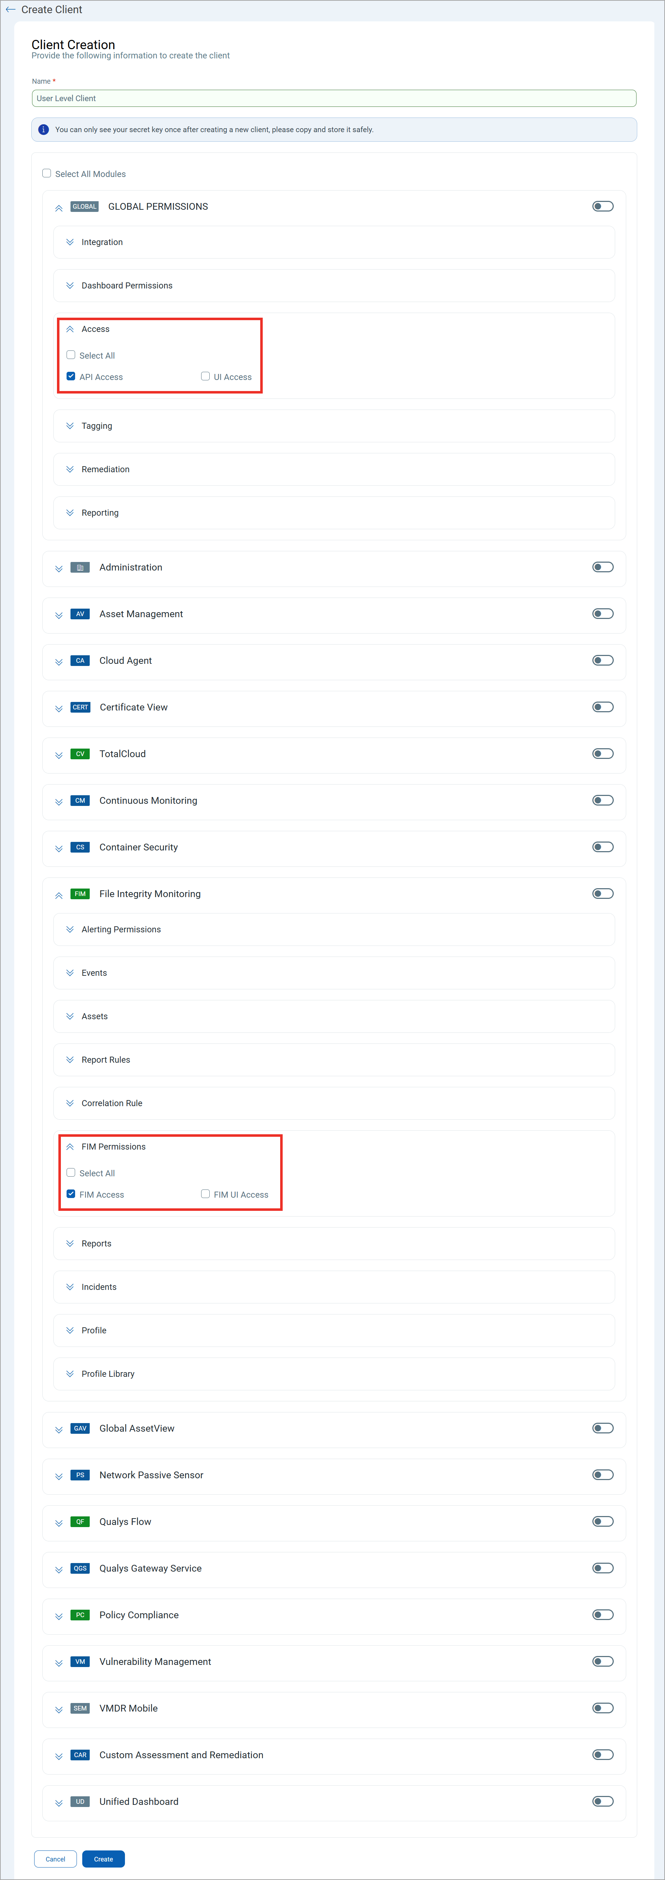Expand the Tagging section
The height and width of the screenshot is (1880, 665).
pyautogui.click(x=70, y=426)
